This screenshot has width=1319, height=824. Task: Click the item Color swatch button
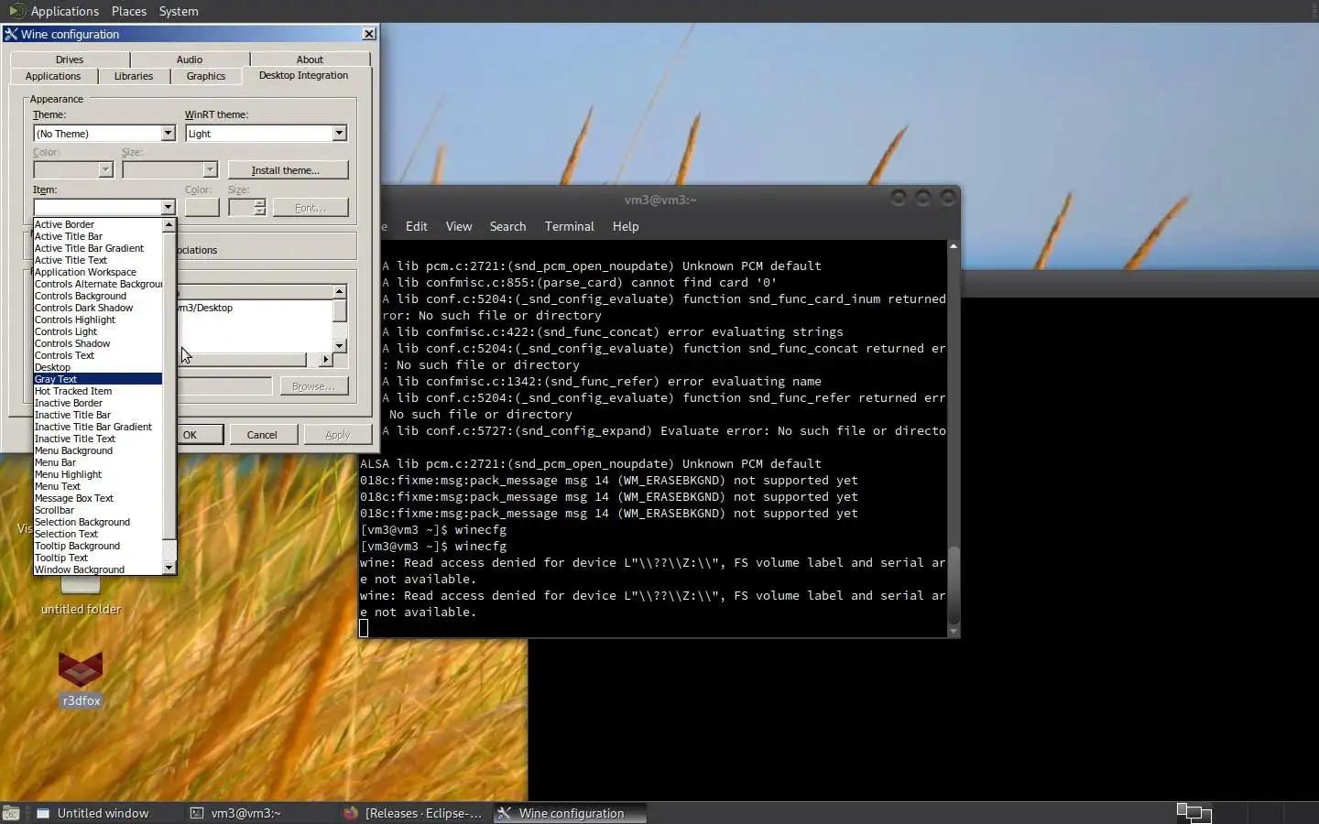[x=202, y=208]
